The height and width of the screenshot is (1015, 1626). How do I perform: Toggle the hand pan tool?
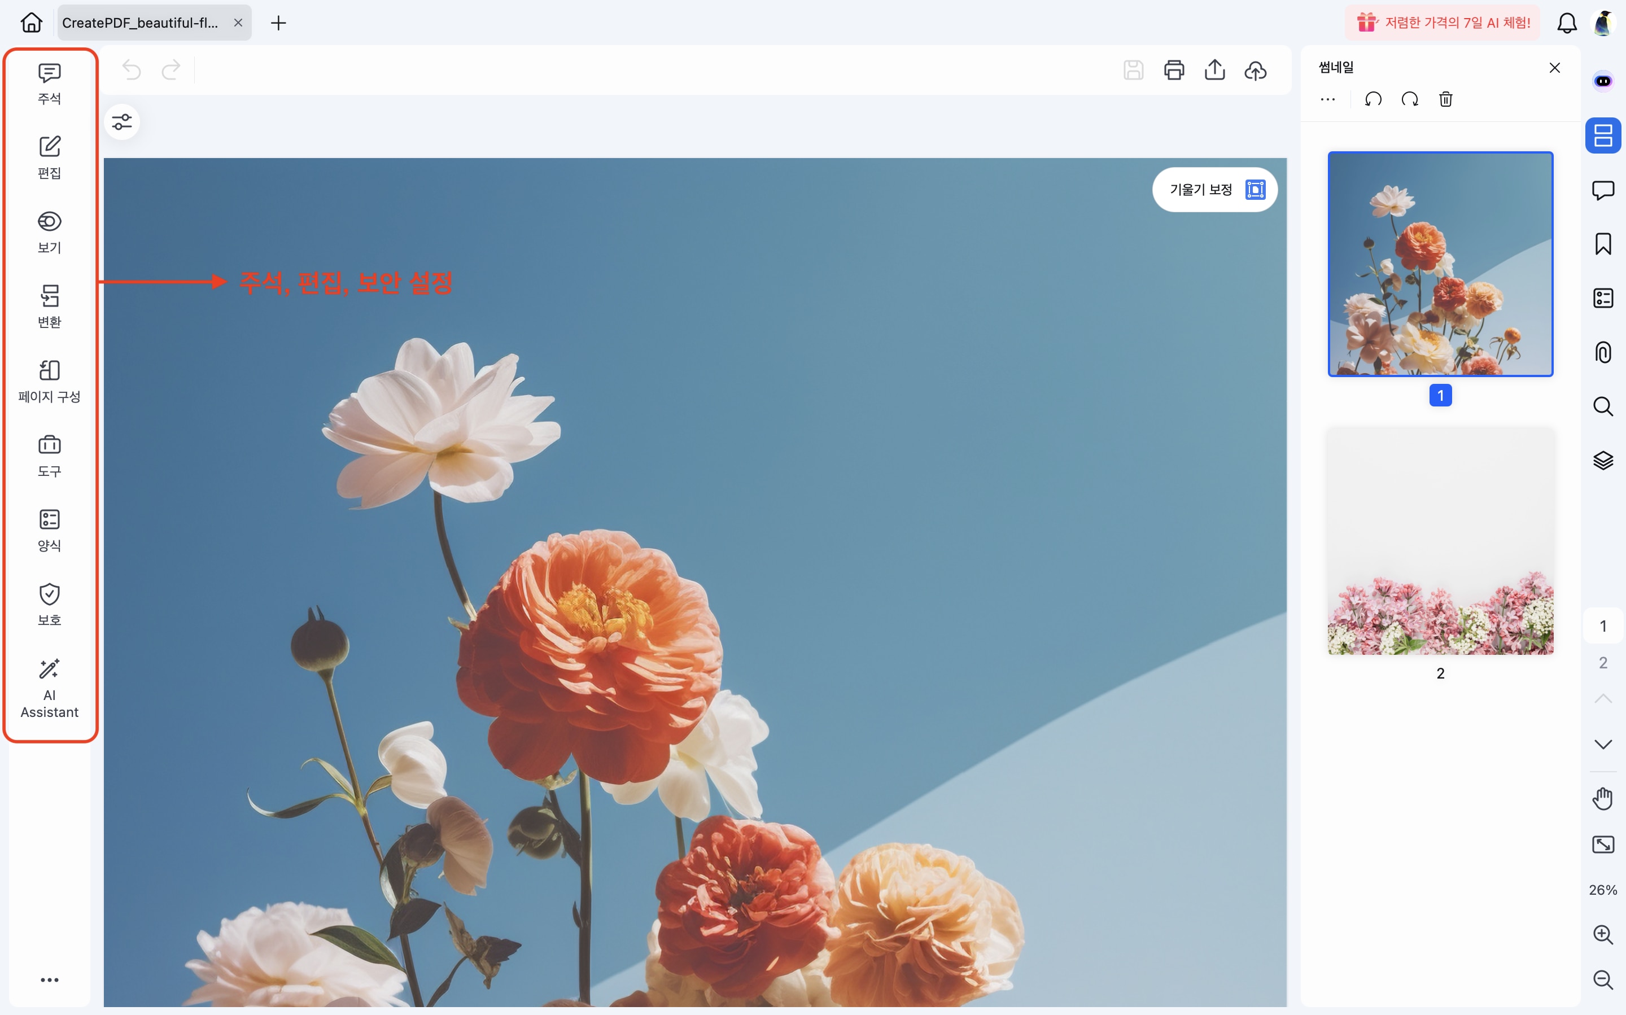tap(1602, 799)
